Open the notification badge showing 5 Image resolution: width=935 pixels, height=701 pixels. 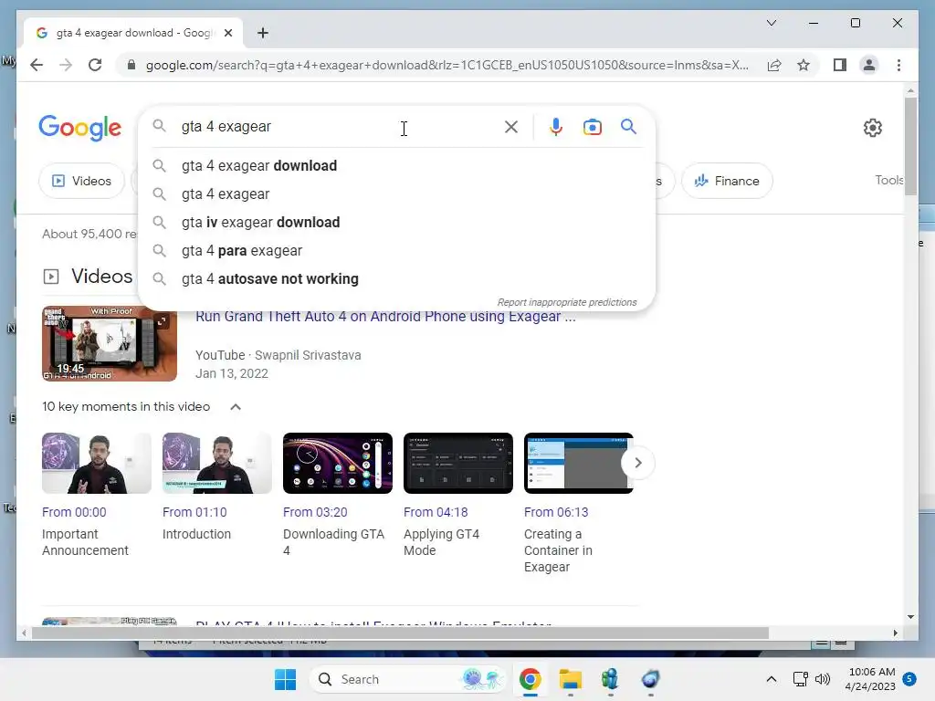click(x=909, y=678)
